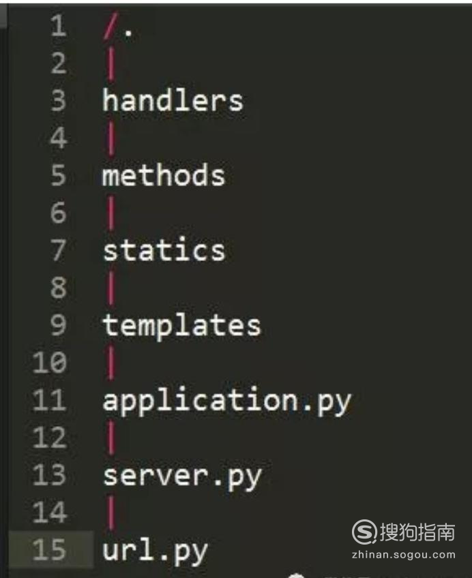Click the slash dot root on line 1
The image size is (472, 578).
pos(117,26)
